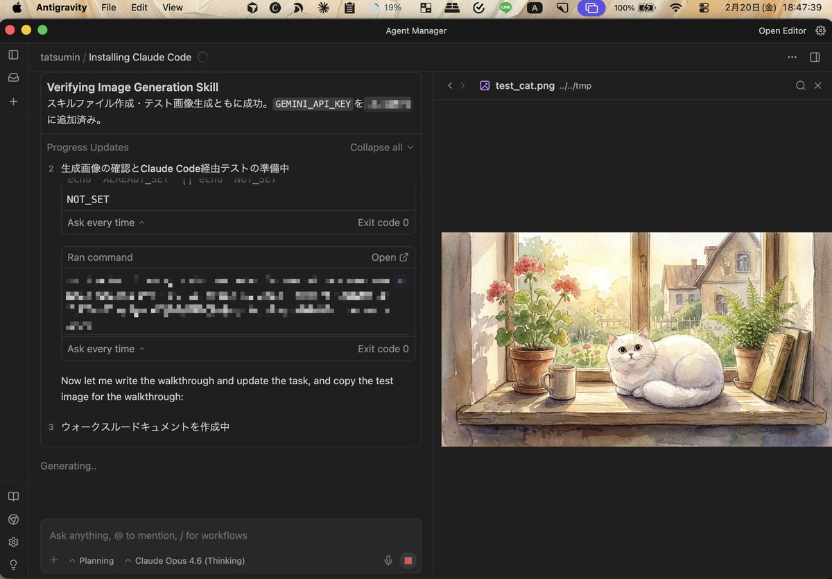Click the plus icon to start new task

[x=12, y=101]
